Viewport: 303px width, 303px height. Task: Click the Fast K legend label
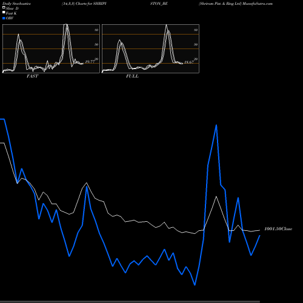click(x=12, y=13)
